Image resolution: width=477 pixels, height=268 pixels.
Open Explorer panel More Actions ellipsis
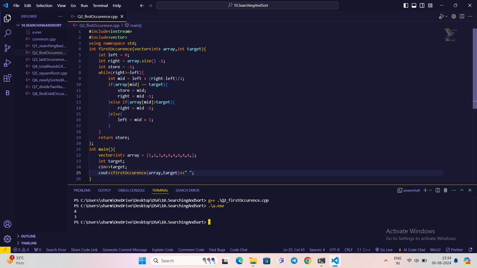click(x=60, y=16)
